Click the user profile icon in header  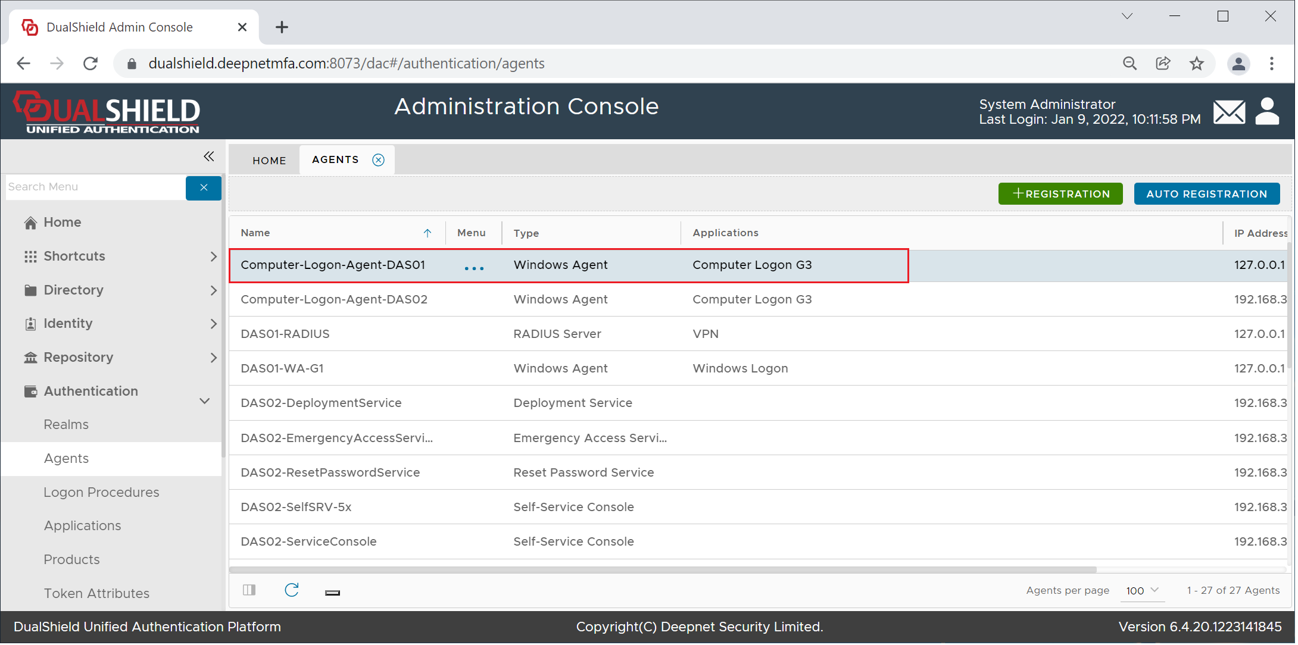tap(1267, 111)
